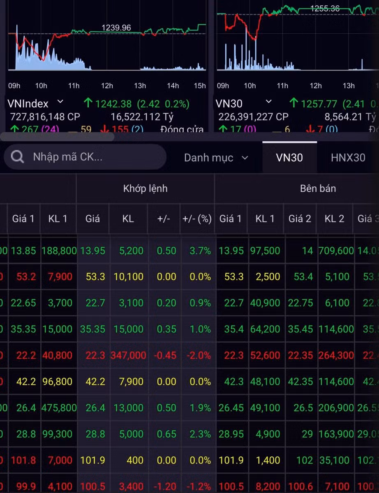Click the search magnifier icon

click(17, 157)
